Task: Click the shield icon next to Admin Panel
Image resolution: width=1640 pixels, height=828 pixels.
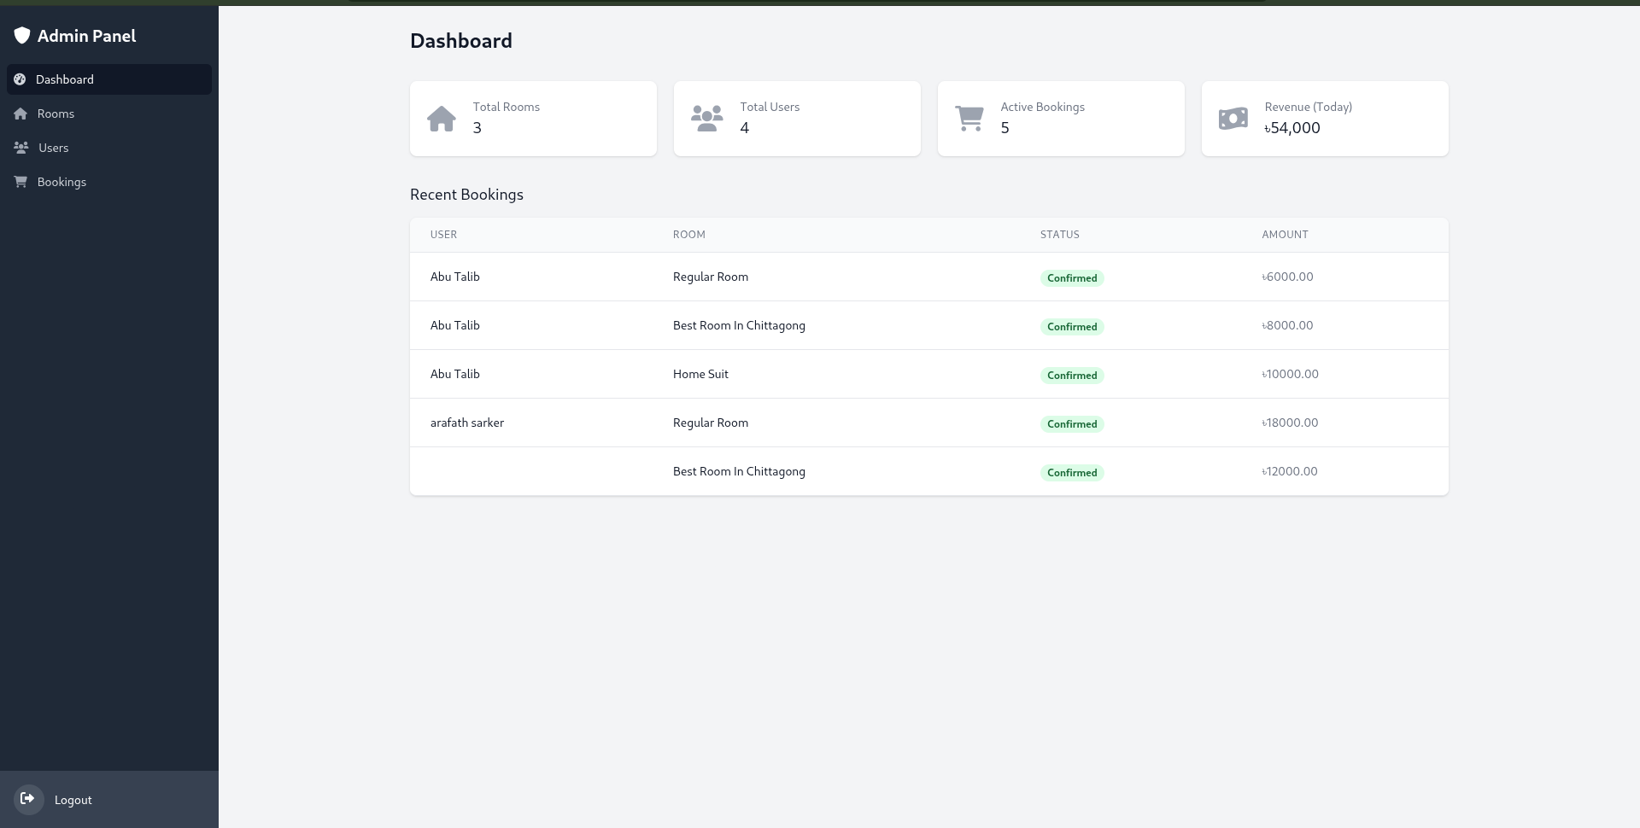Action: pos(22,35)
